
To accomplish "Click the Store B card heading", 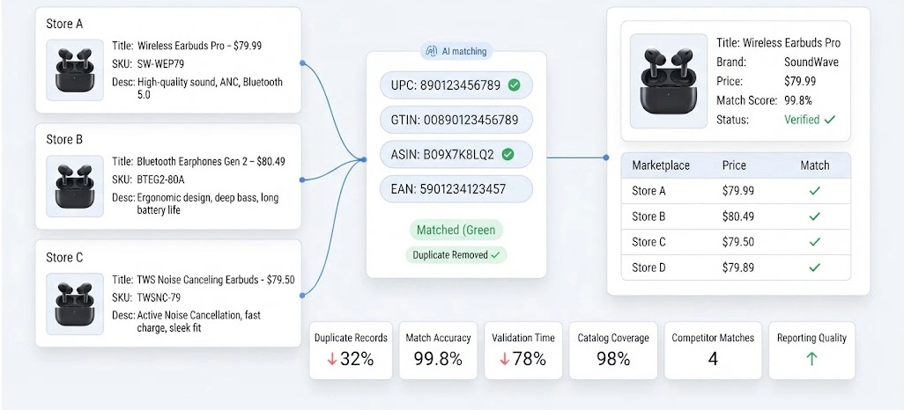I will [x=63, y=139].
